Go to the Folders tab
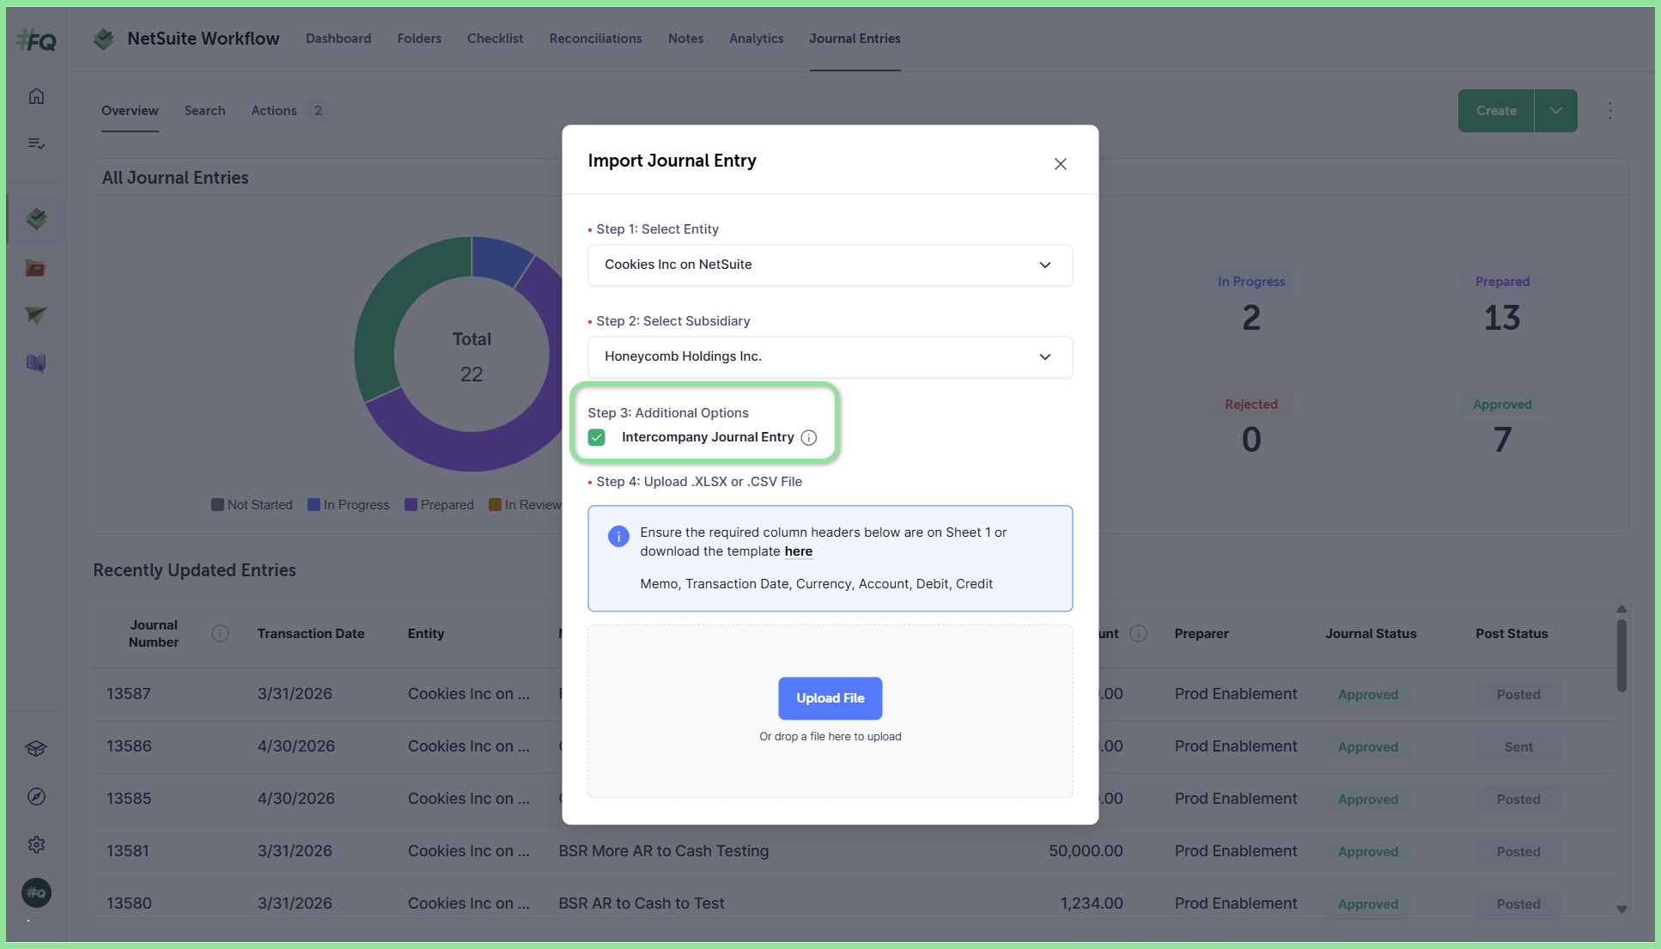1661x949 pixels. point(419,39)
